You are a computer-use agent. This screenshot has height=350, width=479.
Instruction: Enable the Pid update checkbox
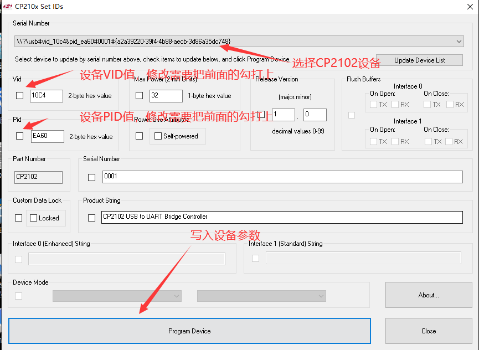pos(19,136)
